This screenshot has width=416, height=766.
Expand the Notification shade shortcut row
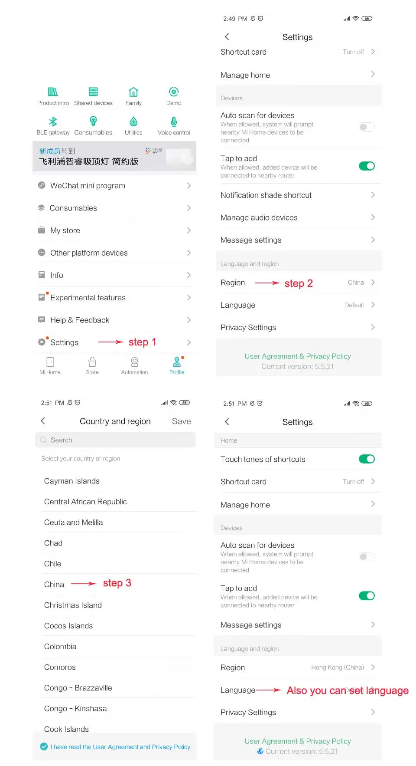point(297,195)
